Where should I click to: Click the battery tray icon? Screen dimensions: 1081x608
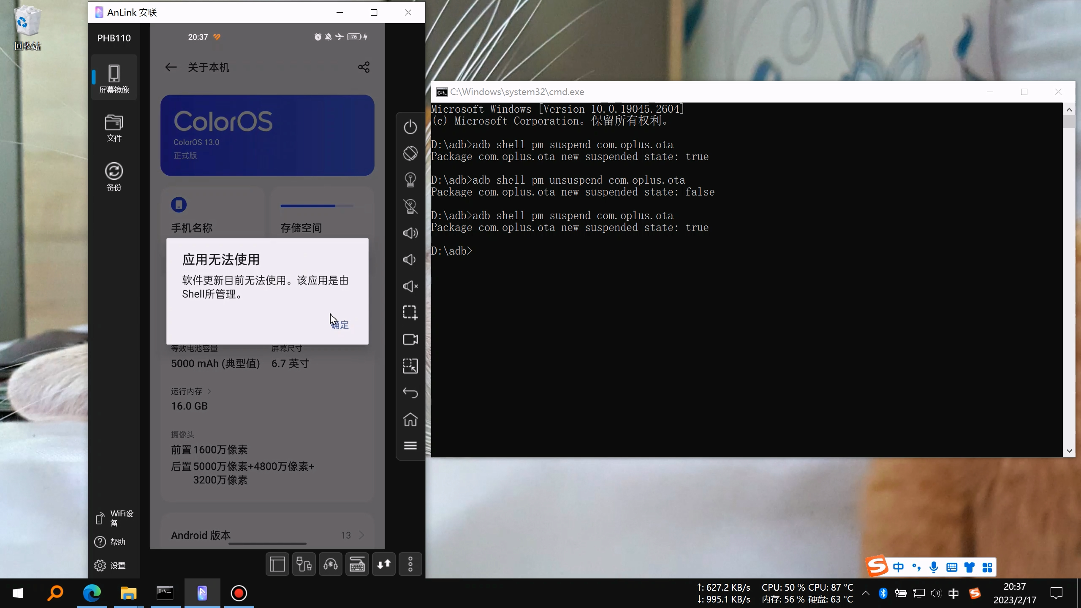click(x=901, y=593)
